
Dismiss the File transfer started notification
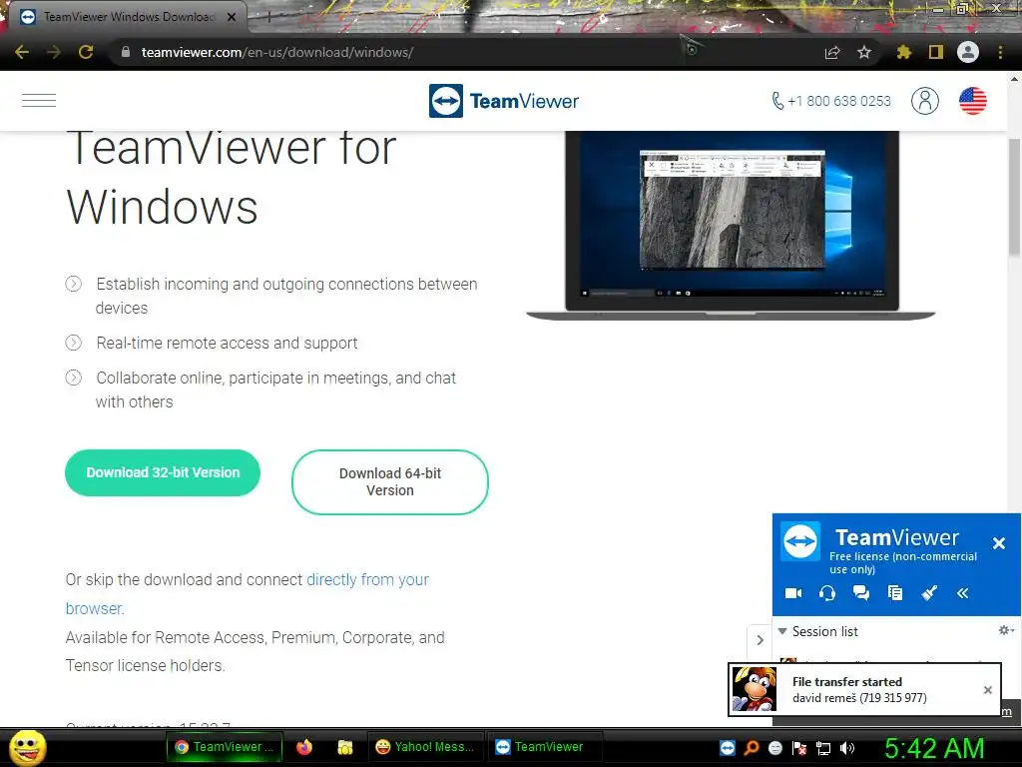[987, 689]
